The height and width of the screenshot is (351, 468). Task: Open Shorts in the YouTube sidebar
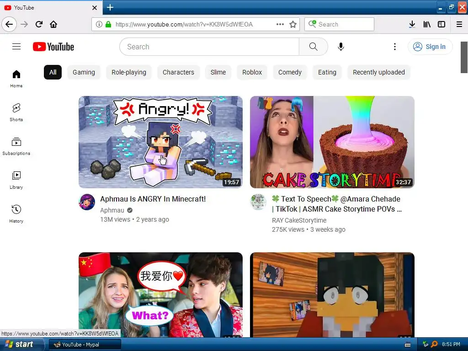pos(16,112)
